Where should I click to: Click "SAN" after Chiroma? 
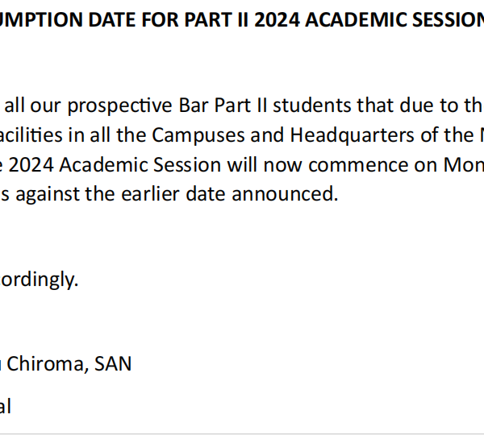[x=113, y=364]
